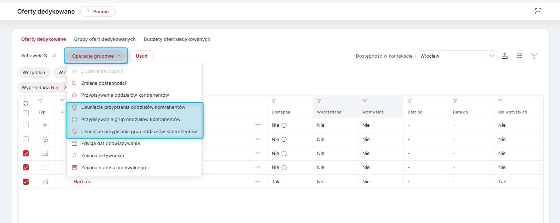Sort by the Dla wszystkich column header
Screen dimensions: 560x223
[513, 112]
